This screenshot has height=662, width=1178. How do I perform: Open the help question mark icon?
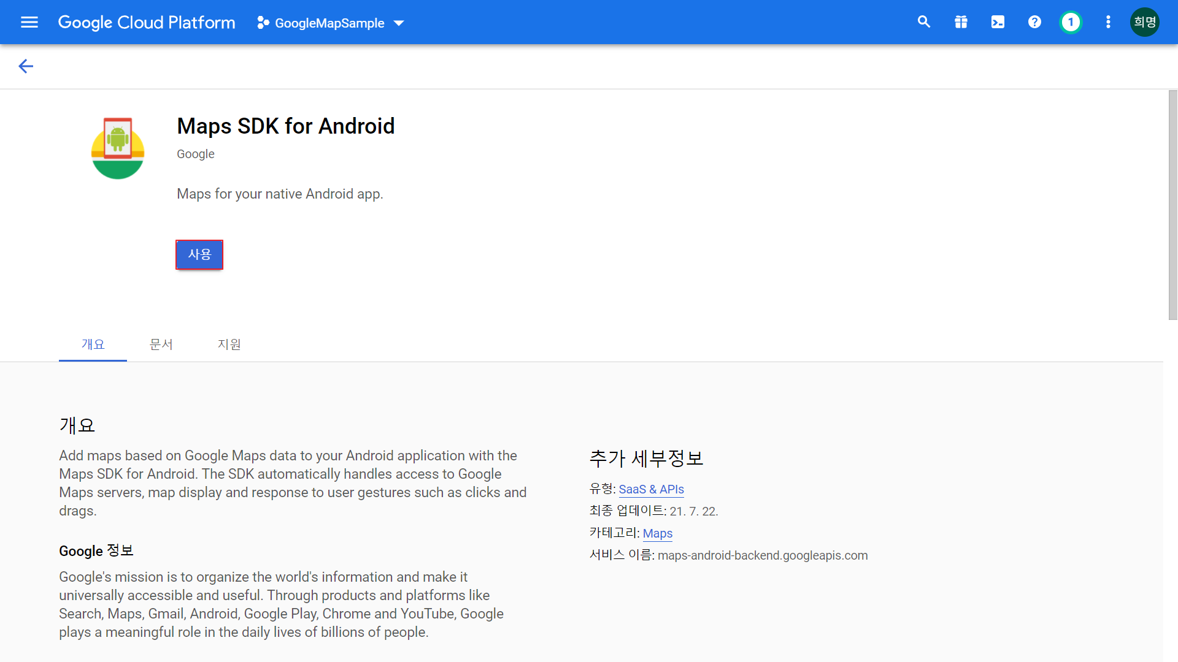coord(1034,23)
